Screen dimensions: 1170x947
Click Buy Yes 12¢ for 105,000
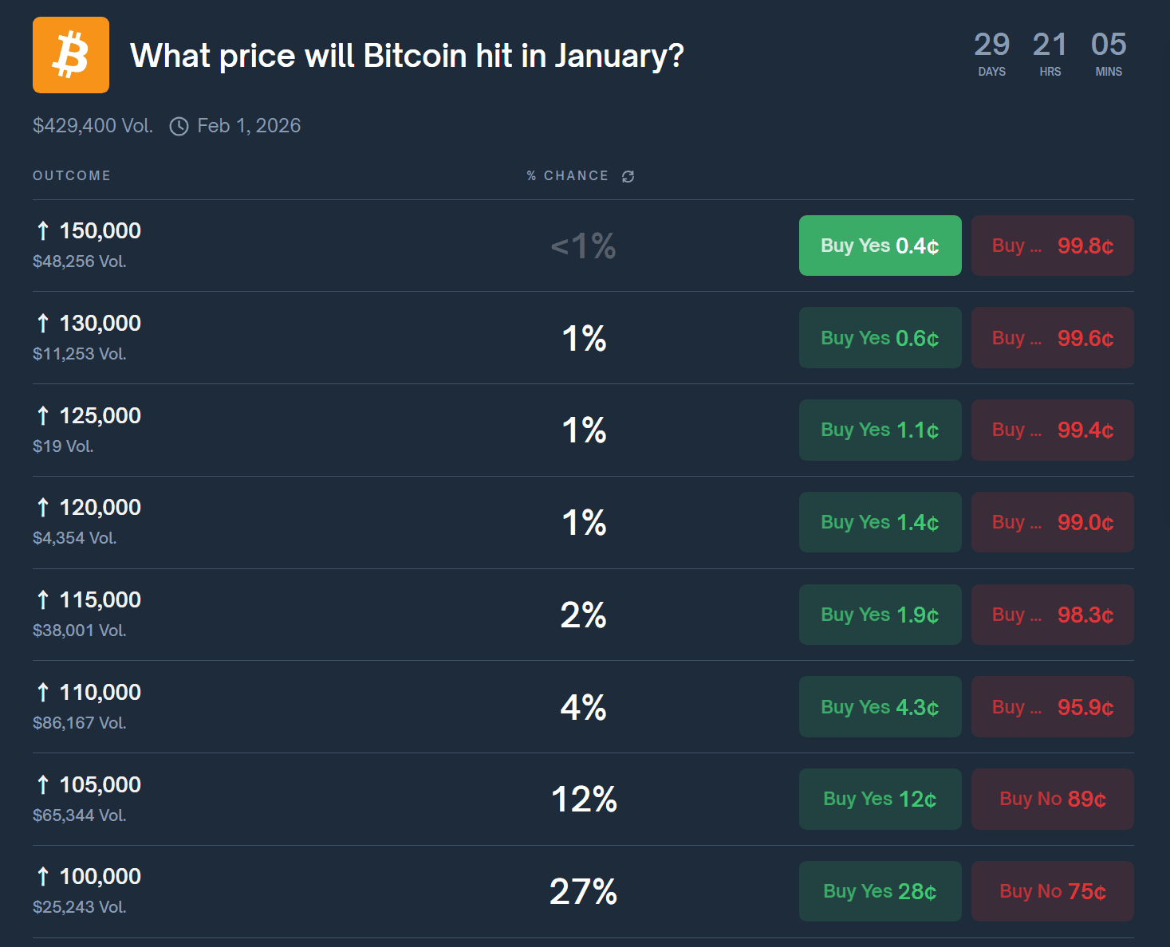click(880, 800)
